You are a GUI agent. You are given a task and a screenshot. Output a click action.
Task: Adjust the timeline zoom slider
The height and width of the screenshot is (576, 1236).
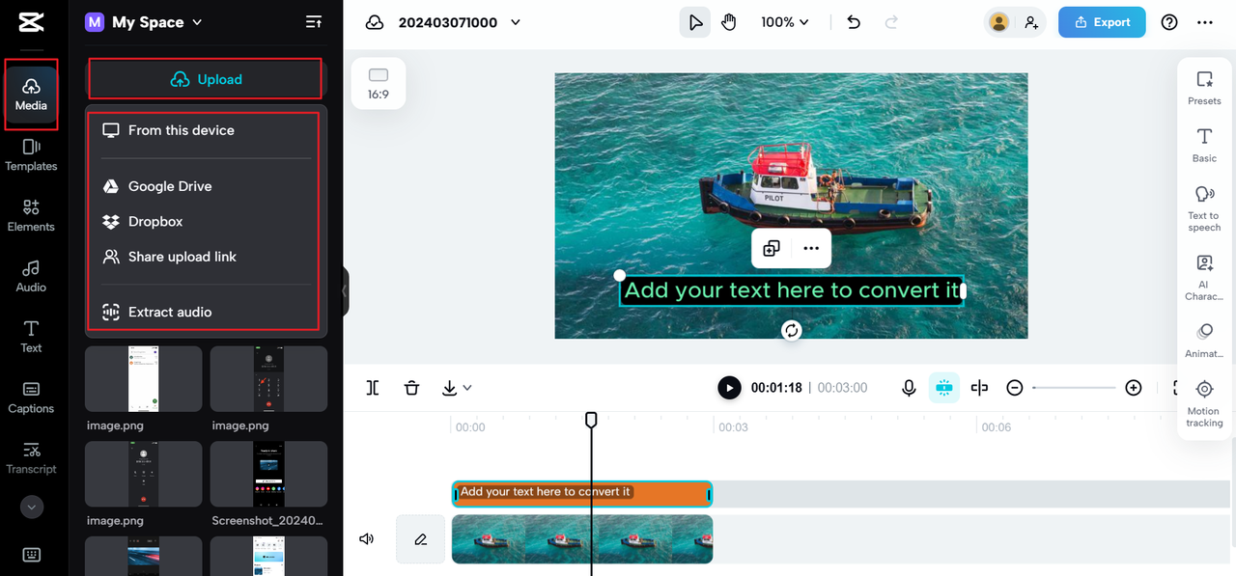tap(1074, 388)
